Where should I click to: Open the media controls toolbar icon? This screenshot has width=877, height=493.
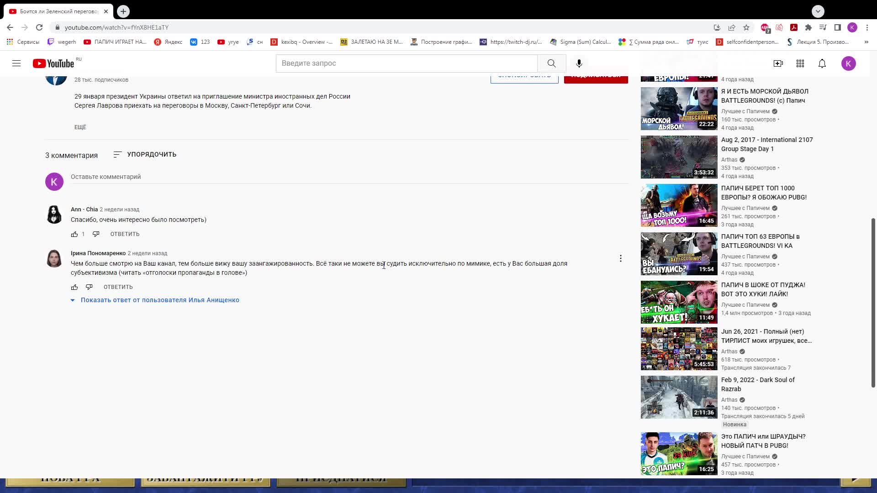tap(823, 27)
